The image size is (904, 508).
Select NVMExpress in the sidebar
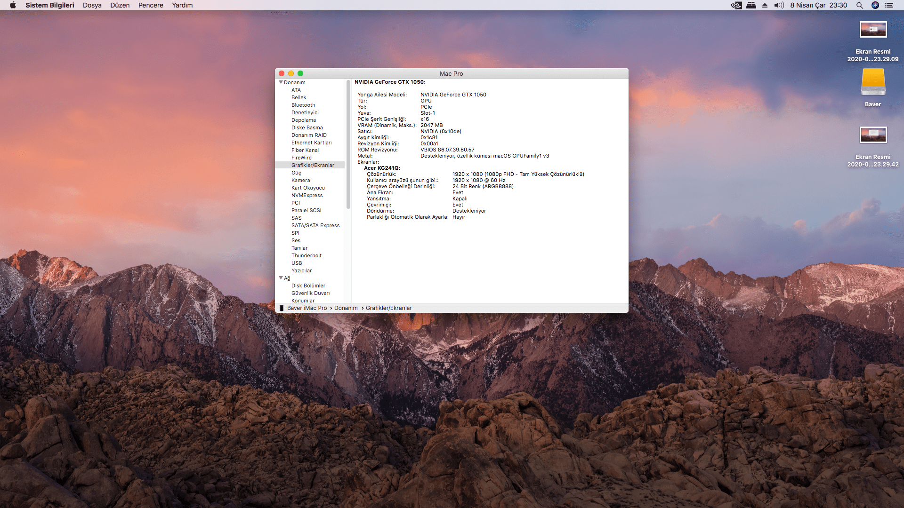[307, 195]
